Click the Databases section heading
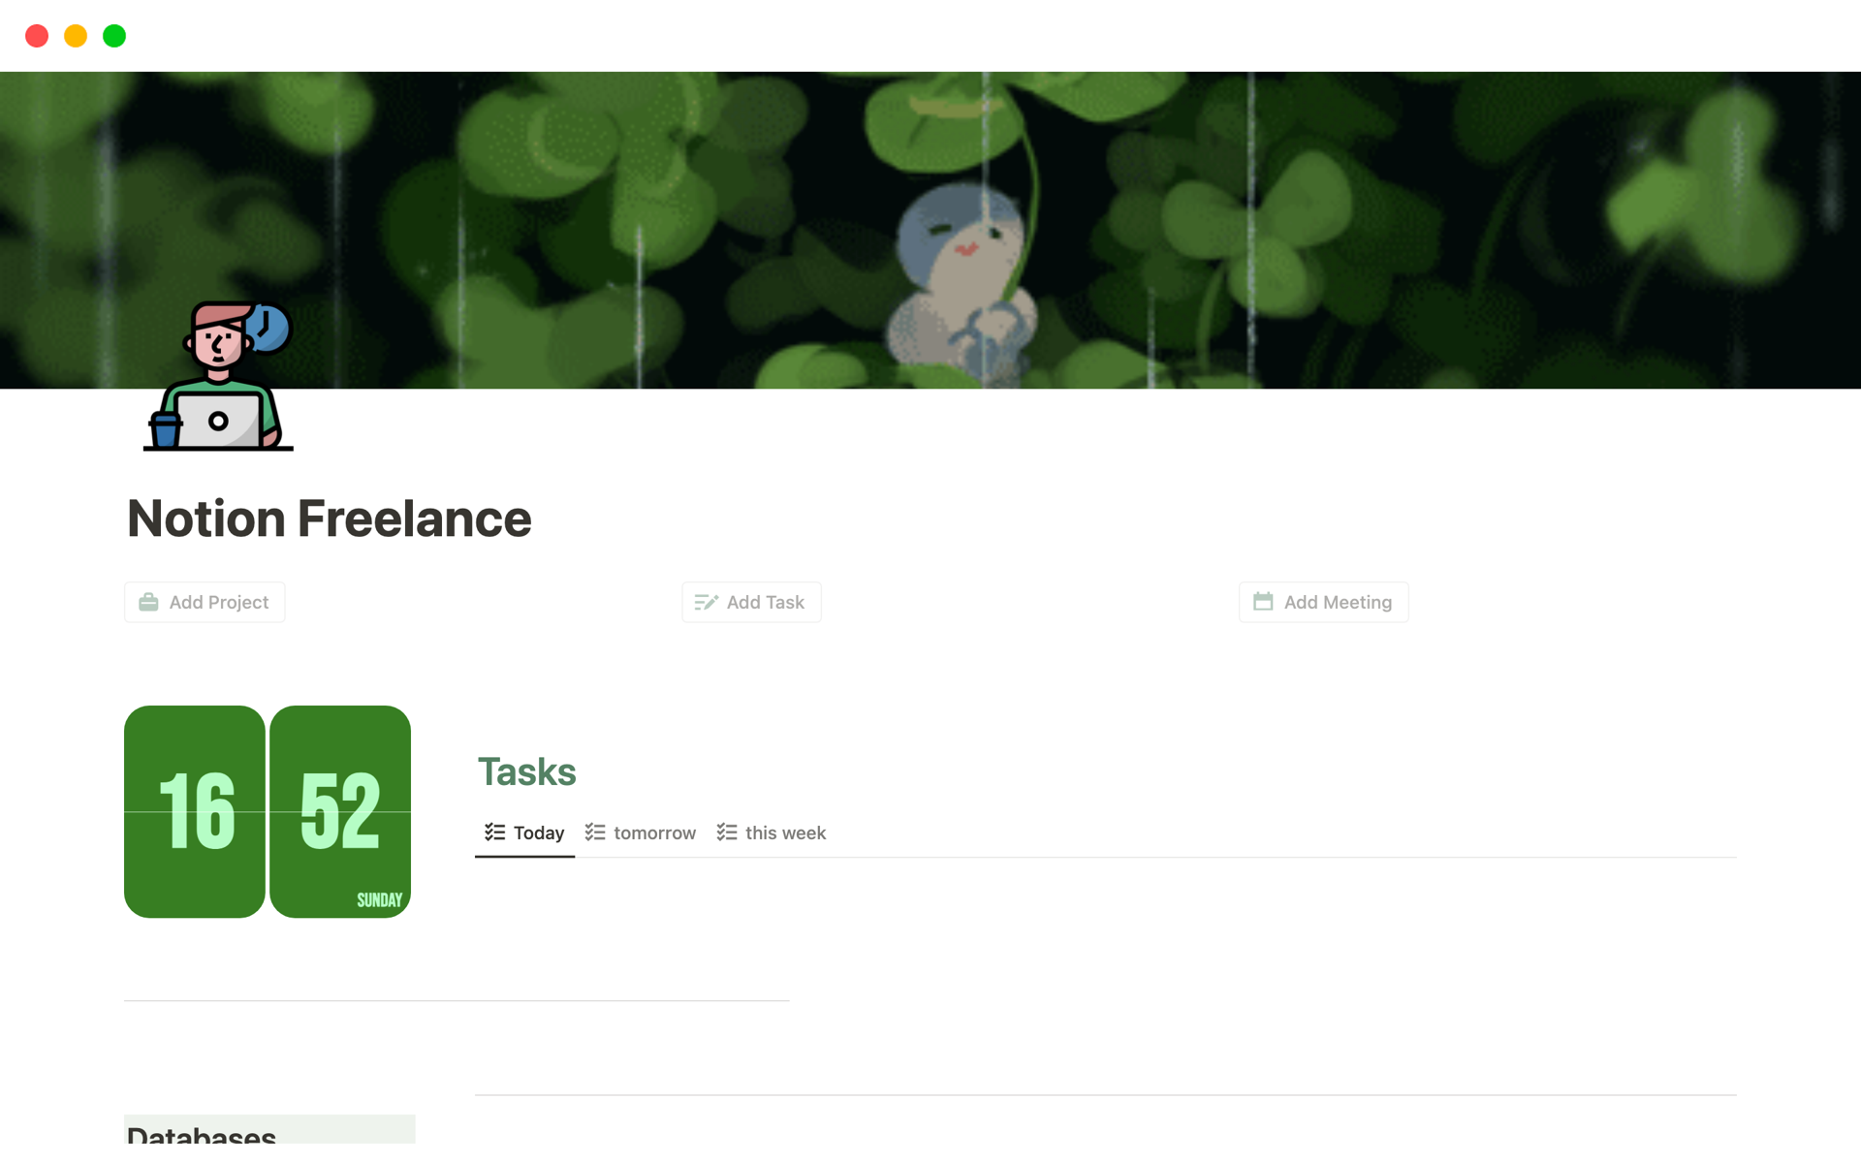 [202, 1134]
